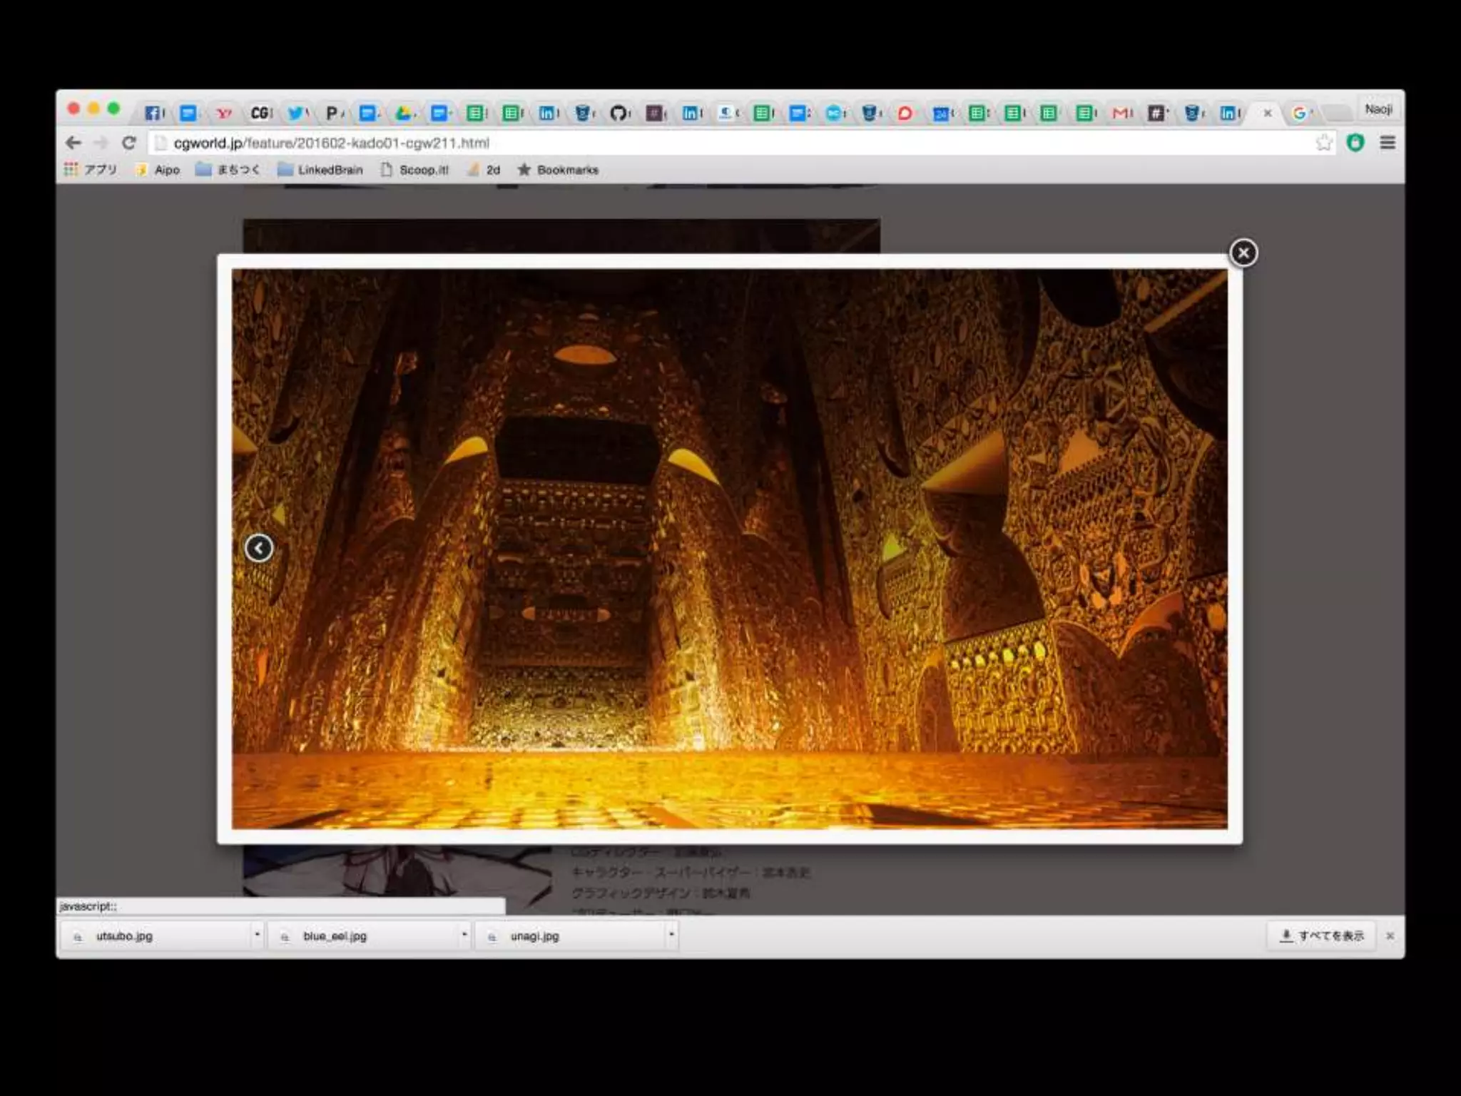
Task: Click the green shield extension icon
Action: click(1355, 143)
